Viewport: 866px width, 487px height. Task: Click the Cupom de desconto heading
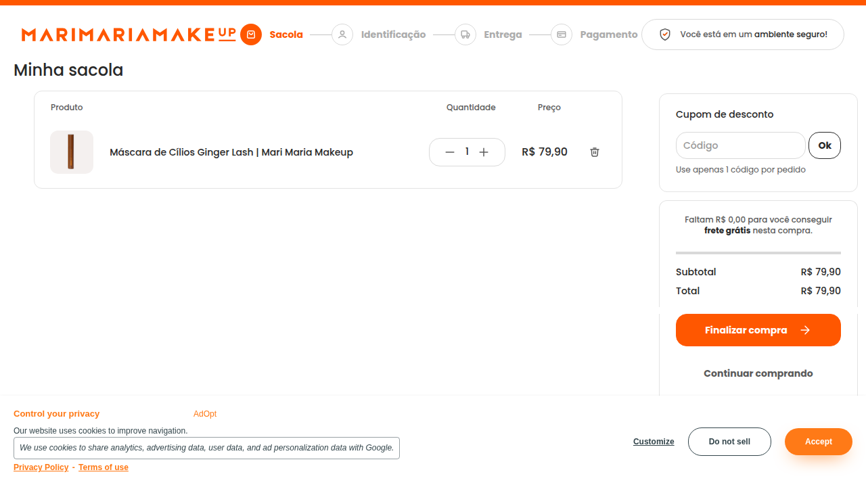tap(725, 114)
